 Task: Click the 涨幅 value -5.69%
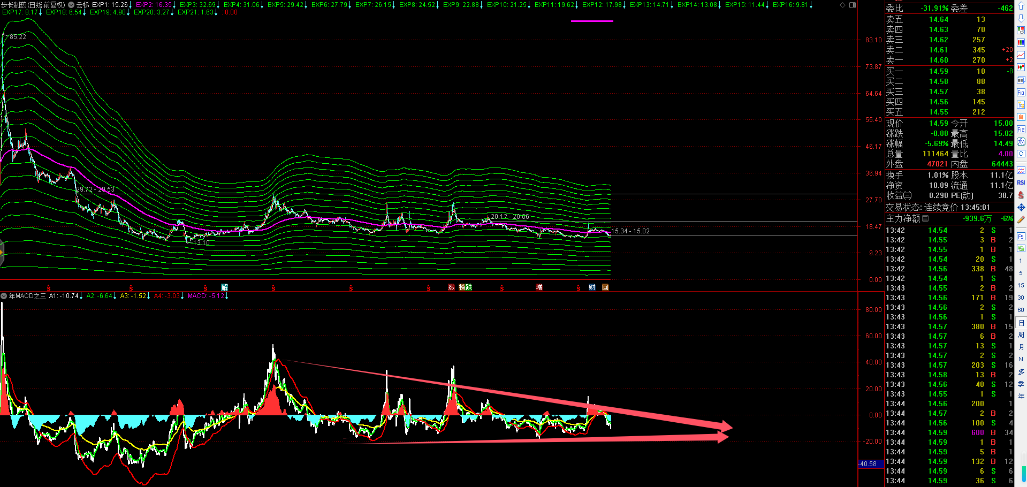click(937, 143)
